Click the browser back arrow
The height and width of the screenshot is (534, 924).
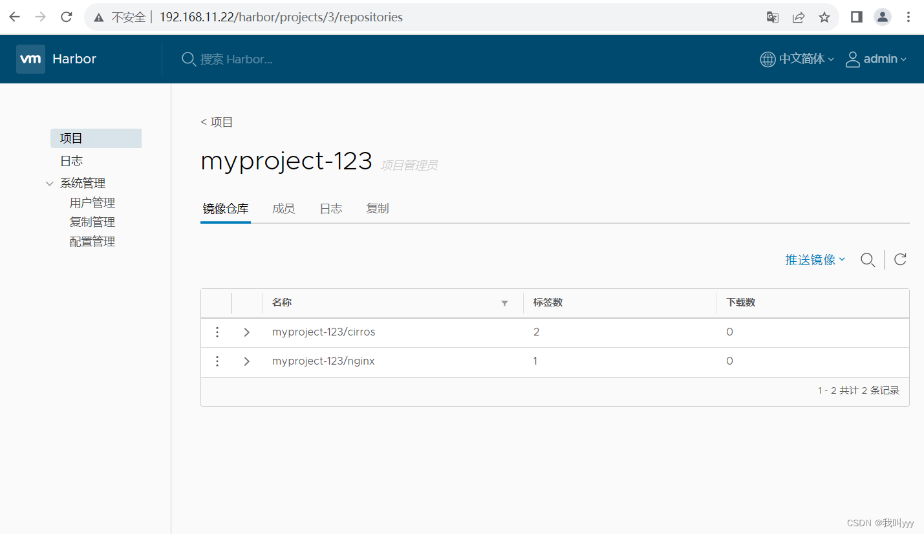[14, 17]
